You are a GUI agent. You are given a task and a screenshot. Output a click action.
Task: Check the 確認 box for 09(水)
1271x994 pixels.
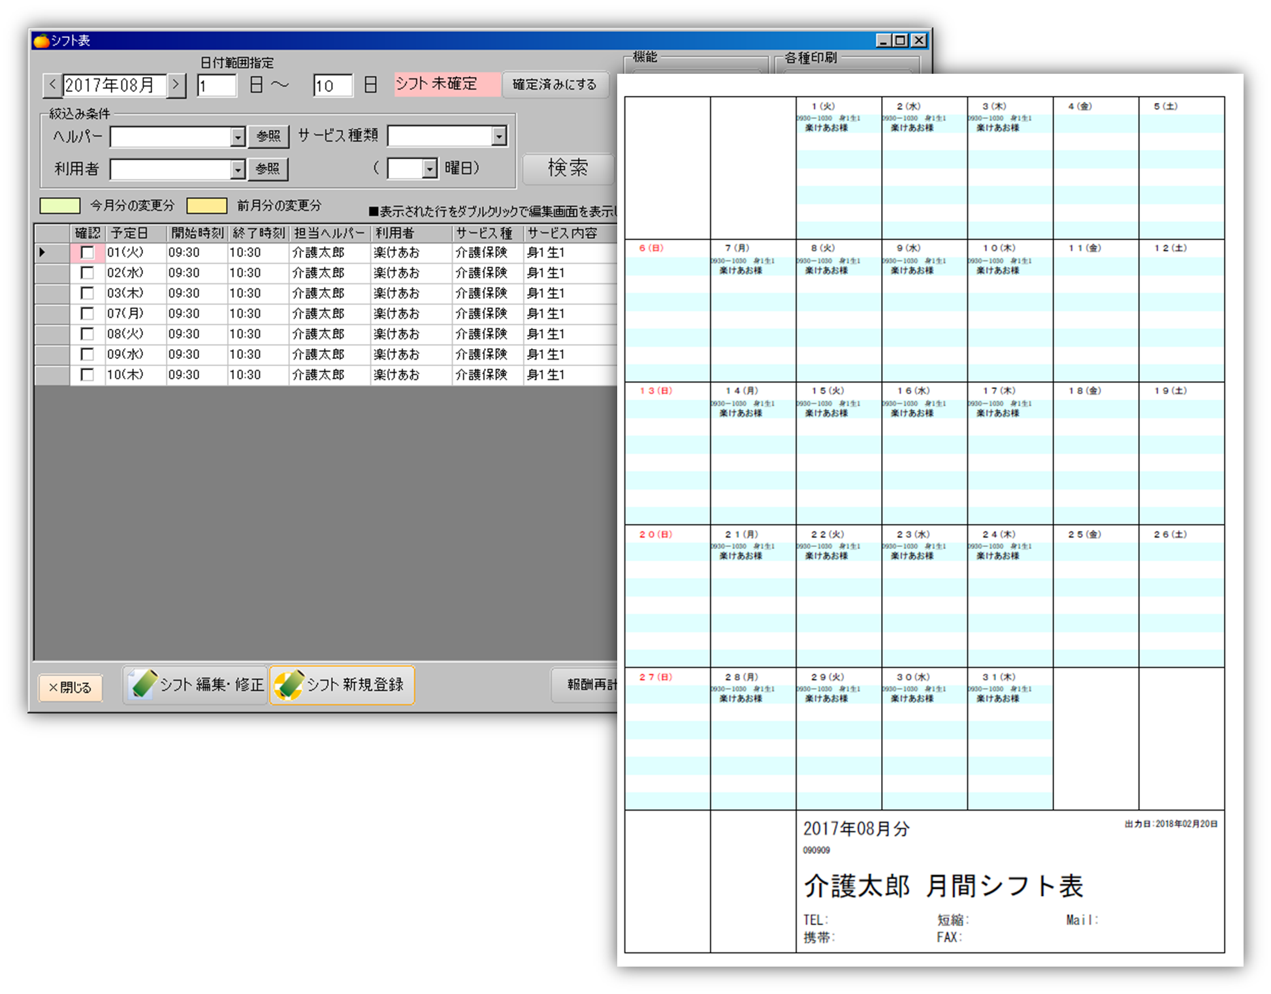[x=87, y=354]
